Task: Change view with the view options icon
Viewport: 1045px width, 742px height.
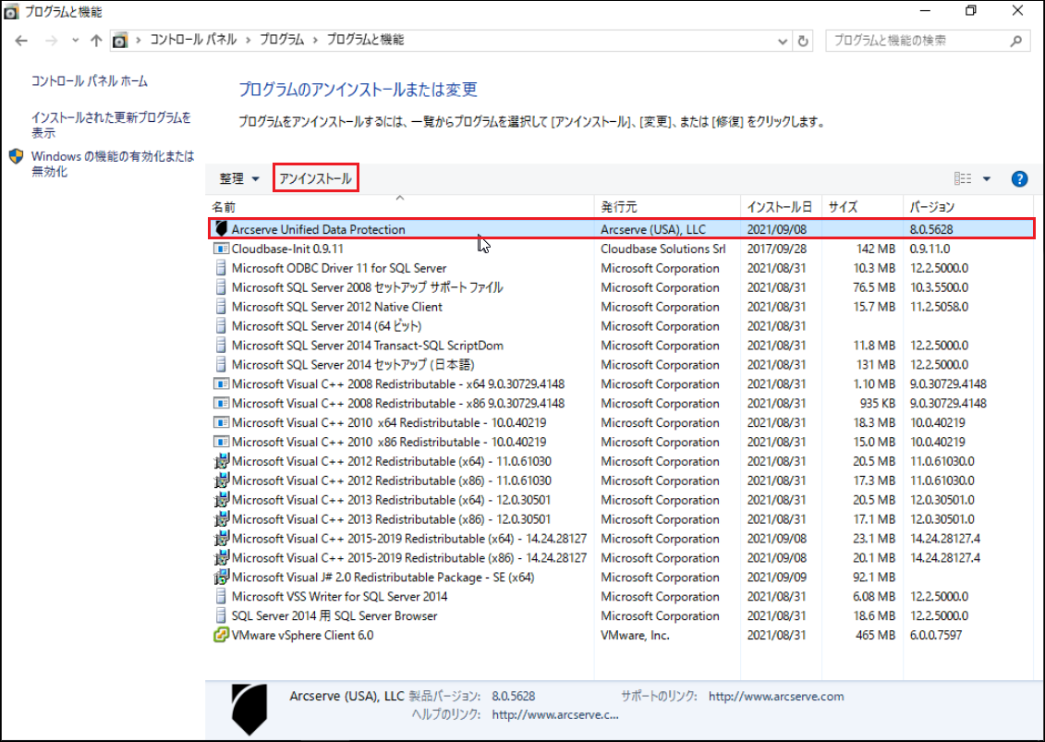Action: tap(963, 178)
